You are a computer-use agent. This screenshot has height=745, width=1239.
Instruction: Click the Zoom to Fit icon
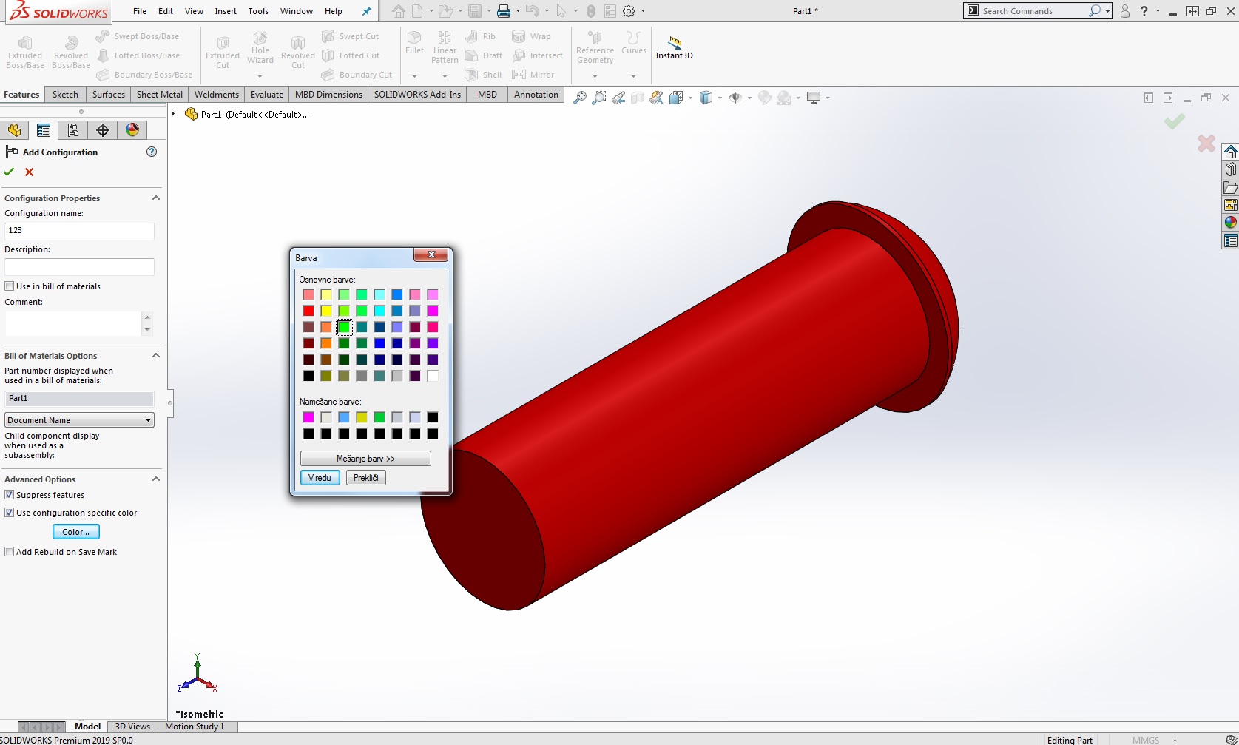point(580,98)
